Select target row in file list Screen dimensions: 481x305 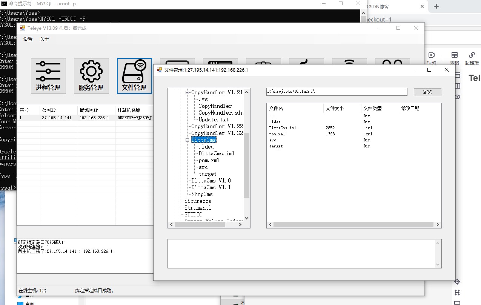pyautogui.click(x=353, y=146)
